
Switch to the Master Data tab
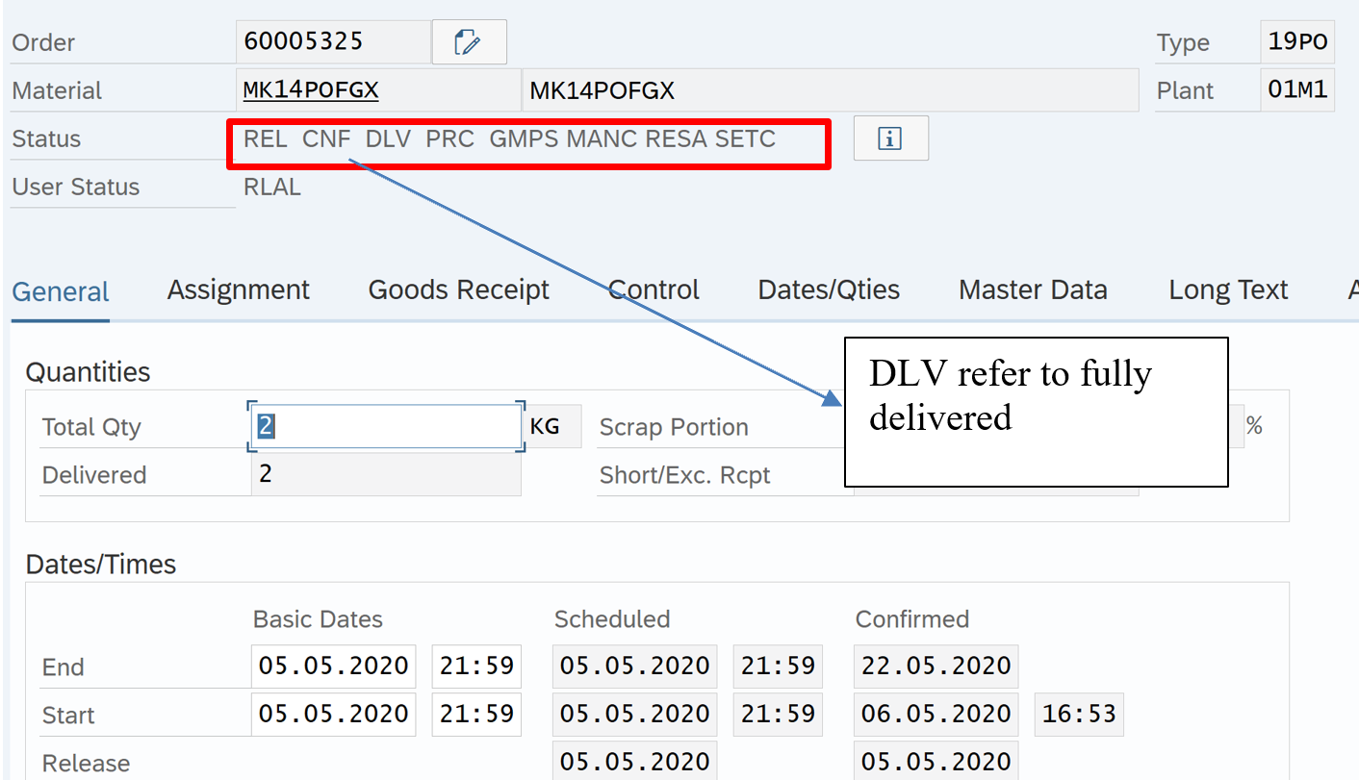1033,290
